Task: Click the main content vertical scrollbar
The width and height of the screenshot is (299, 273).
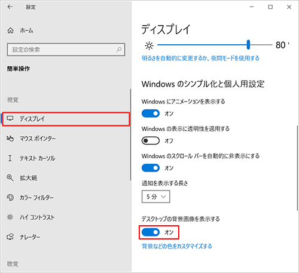Action: click(297, 168)
